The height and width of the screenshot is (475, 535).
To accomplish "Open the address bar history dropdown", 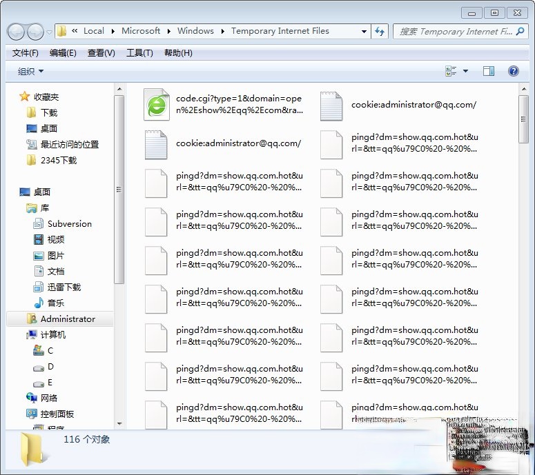I will [364, 31].
